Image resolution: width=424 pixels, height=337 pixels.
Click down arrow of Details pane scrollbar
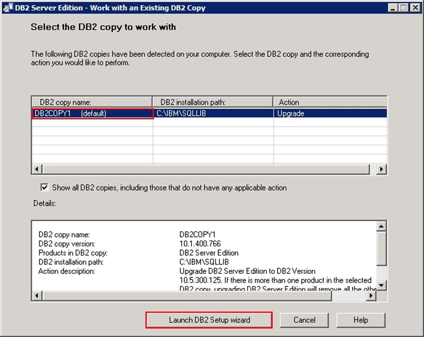pyautogui.click(x=382, y=285)
